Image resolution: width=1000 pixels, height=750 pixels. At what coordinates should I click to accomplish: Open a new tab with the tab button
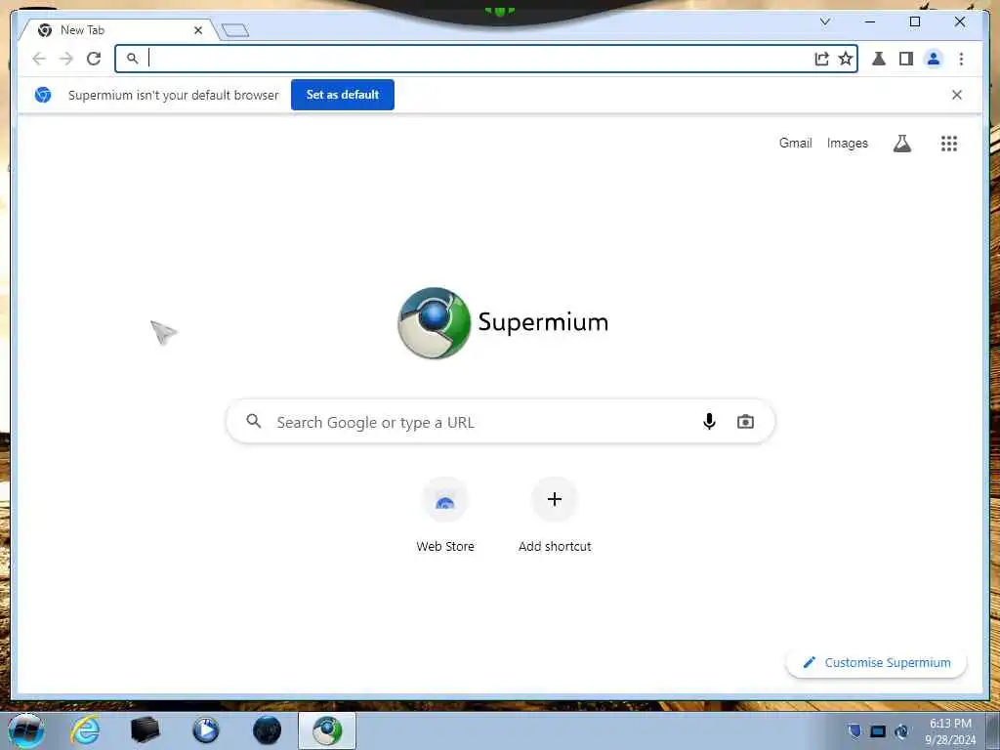[235, 30]
